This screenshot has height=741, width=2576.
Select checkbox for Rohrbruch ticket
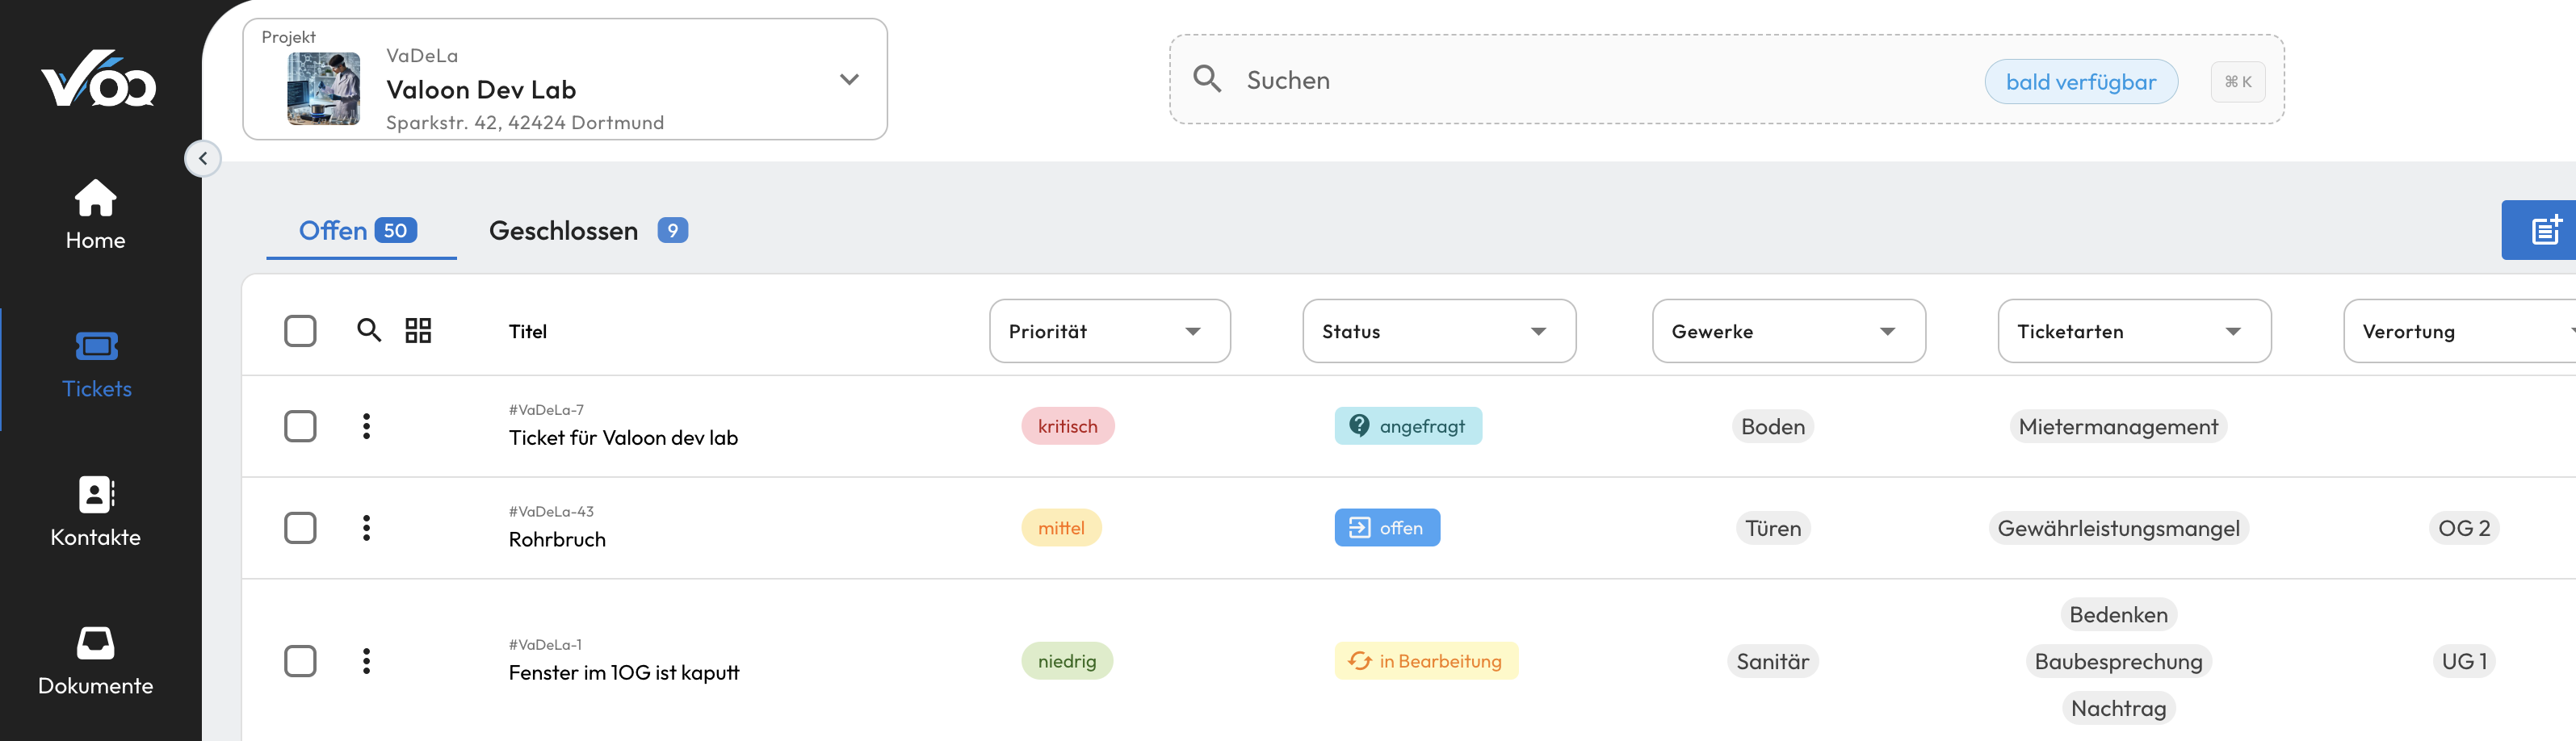tap(300, 528)
